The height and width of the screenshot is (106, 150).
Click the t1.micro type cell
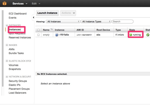[x=119, y=35]
